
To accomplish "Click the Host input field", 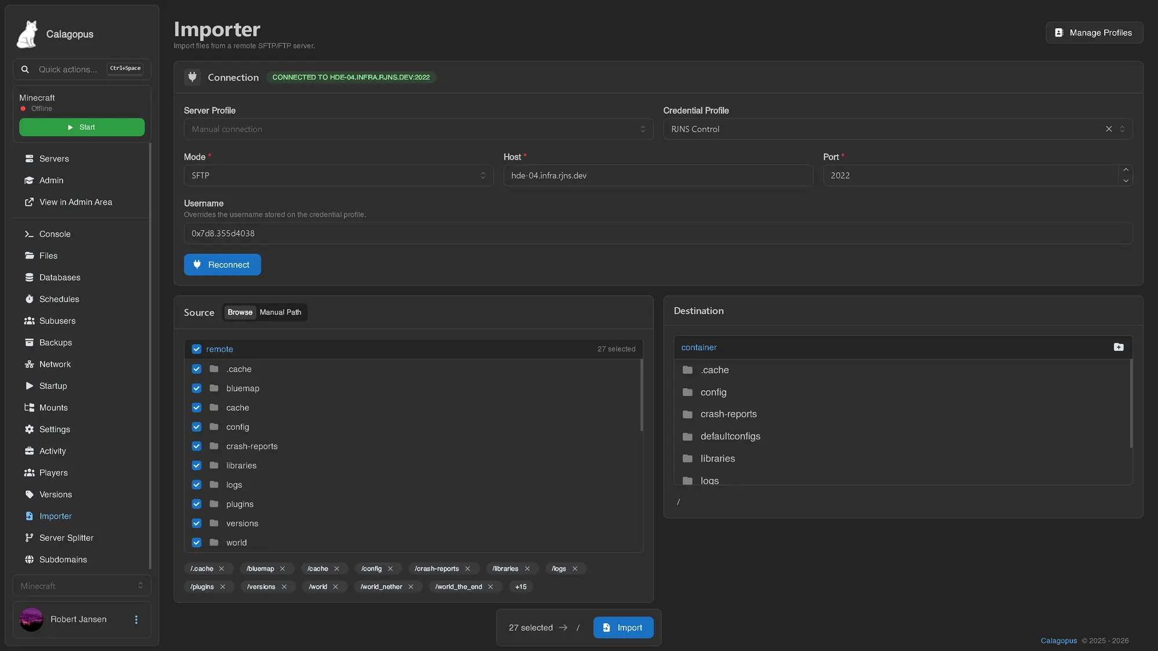I will tap(658, 175).
